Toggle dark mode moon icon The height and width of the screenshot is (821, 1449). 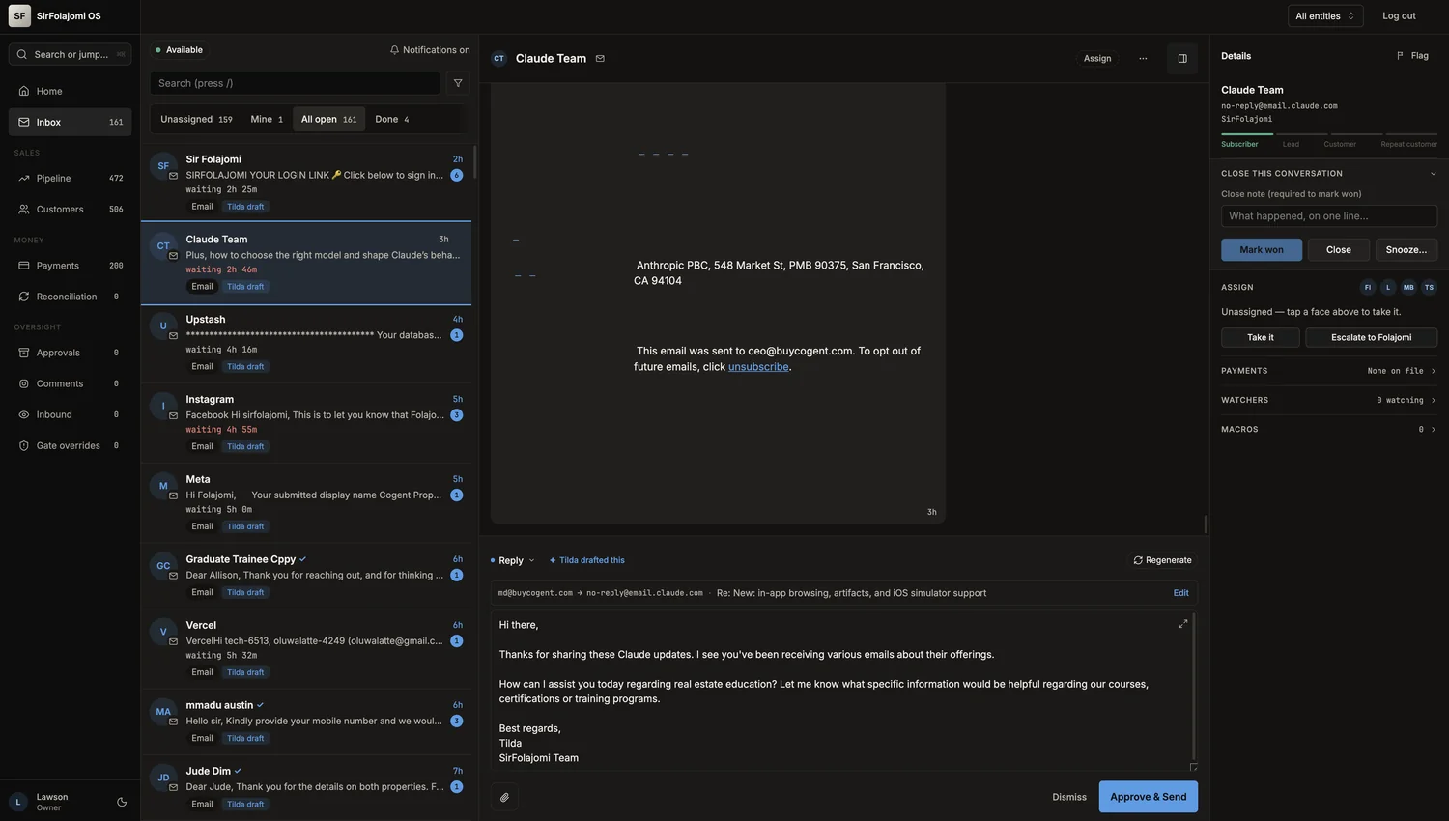coord(122,802)
